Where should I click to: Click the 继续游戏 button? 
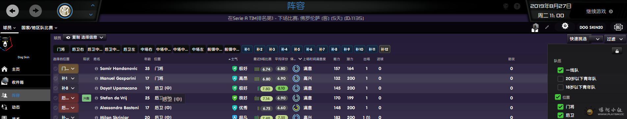tap(599, 11)
